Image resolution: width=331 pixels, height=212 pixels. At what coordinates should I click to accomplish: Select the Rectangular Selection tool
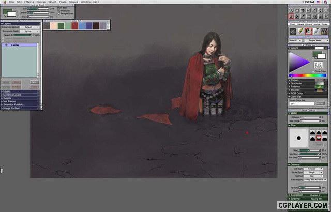click(309, 16)
